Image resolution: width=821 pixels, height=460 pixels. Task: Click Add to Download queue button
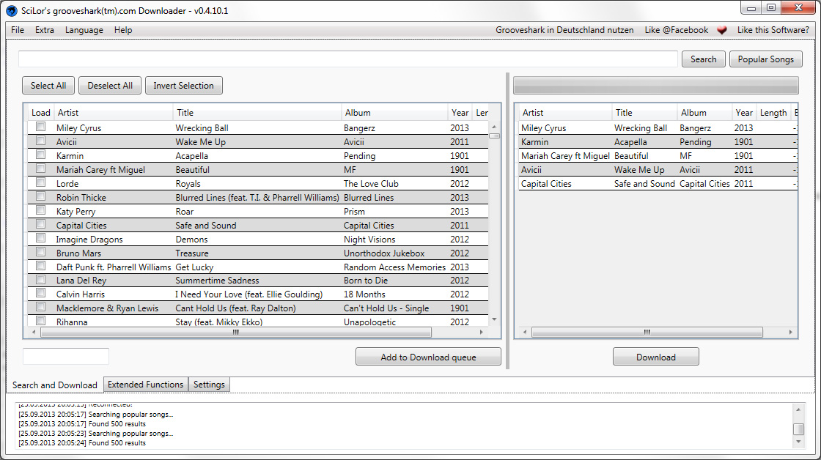click(x=428, y=357)
